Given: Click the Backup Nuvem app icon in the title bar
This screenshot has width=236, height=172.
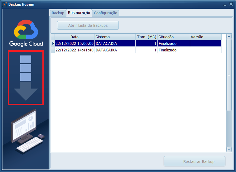Looking at the screenshot, I should point(4,4).
